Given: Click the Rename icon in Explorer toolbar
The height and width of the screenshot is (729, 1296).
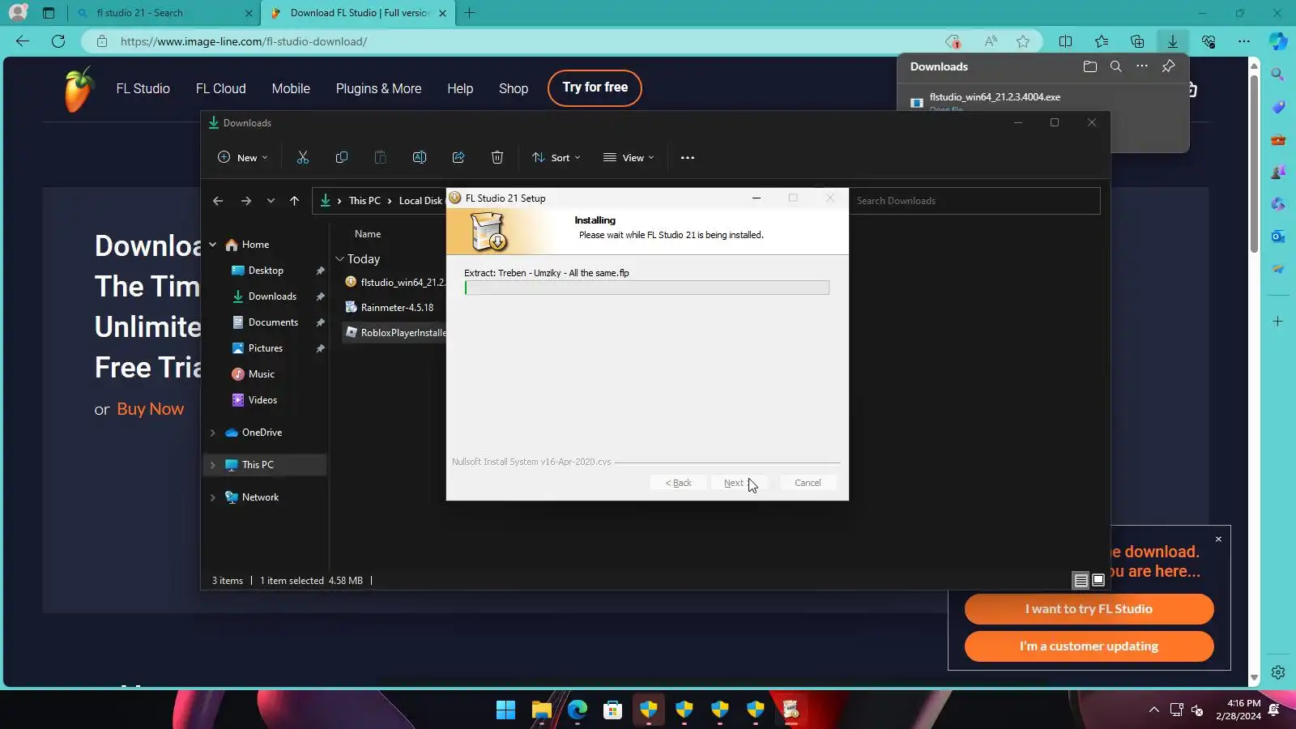Looking at the screenshot, I should [420, 158].
